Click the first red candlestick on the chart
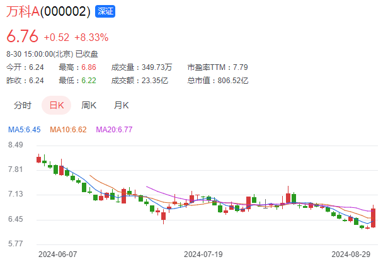 (38, 159)
